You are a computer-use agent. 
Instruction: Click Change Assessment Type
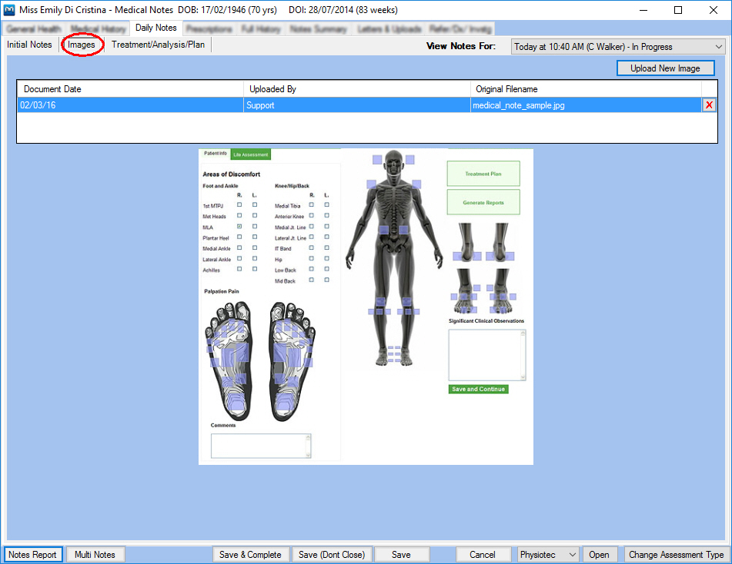tap(676, 555)
